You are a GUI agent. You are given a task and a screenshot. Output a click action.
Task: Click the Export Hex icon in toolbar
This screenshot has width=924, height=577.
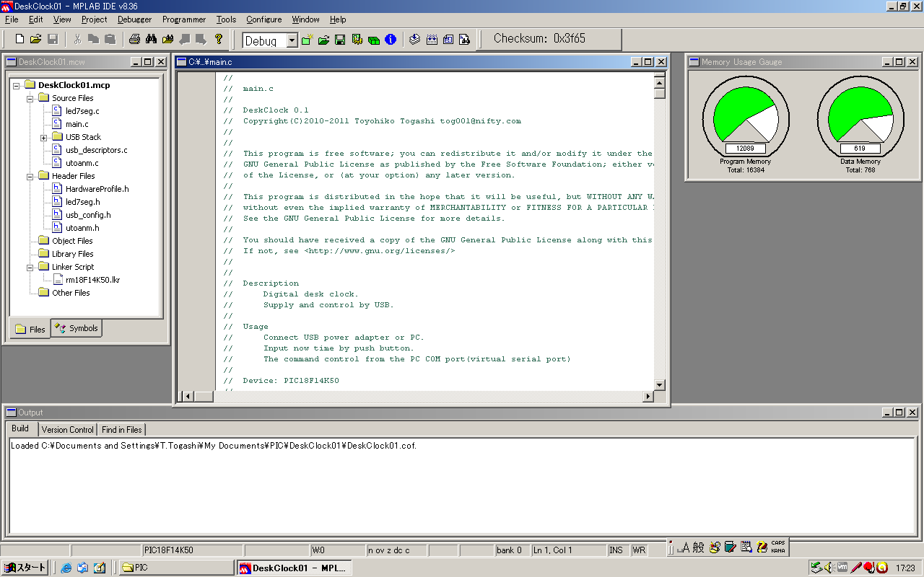pyautogui.click(x=448, y=40)
